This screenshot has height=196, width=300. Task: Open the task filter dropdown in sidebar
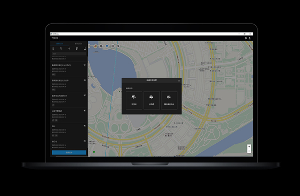point(61,48)
